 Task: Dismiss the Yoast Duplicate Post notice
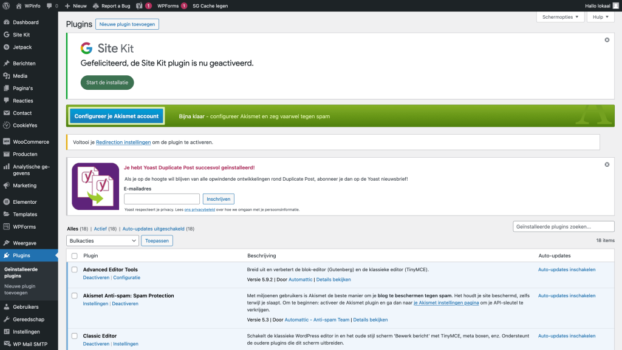click(x=607, y=164)
